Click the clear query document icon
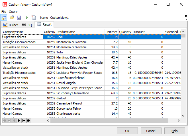The height and width of the screenshot is (136, 188). pos(34,18)
